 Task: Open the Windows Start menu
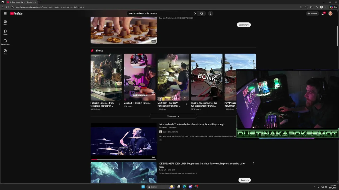click(143, 187)
